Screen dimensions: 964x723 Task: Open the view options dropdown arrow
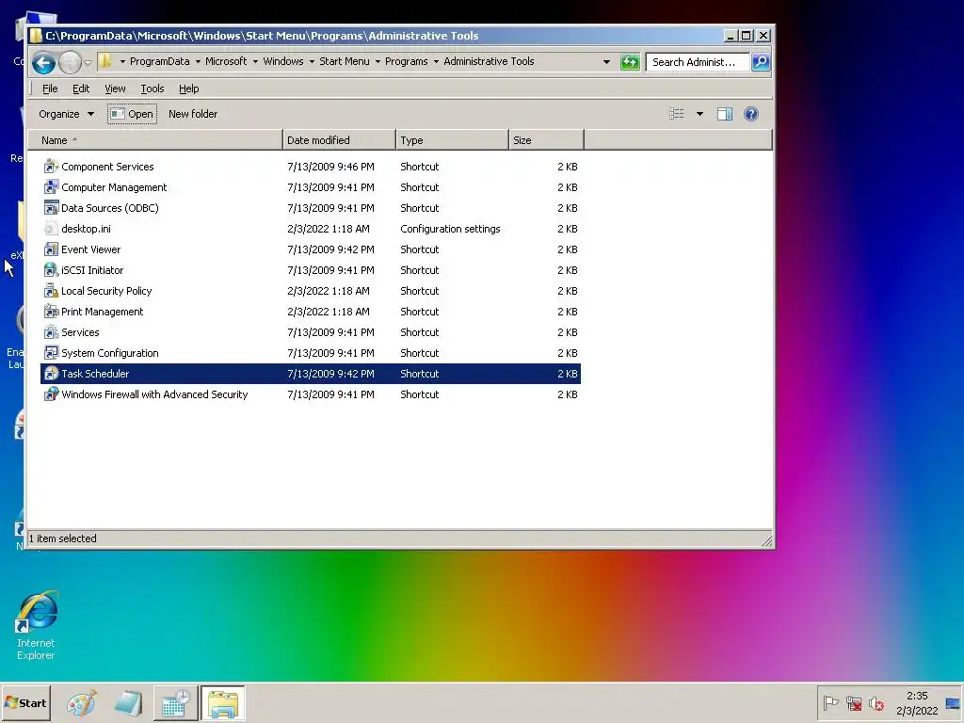[699, 114]
